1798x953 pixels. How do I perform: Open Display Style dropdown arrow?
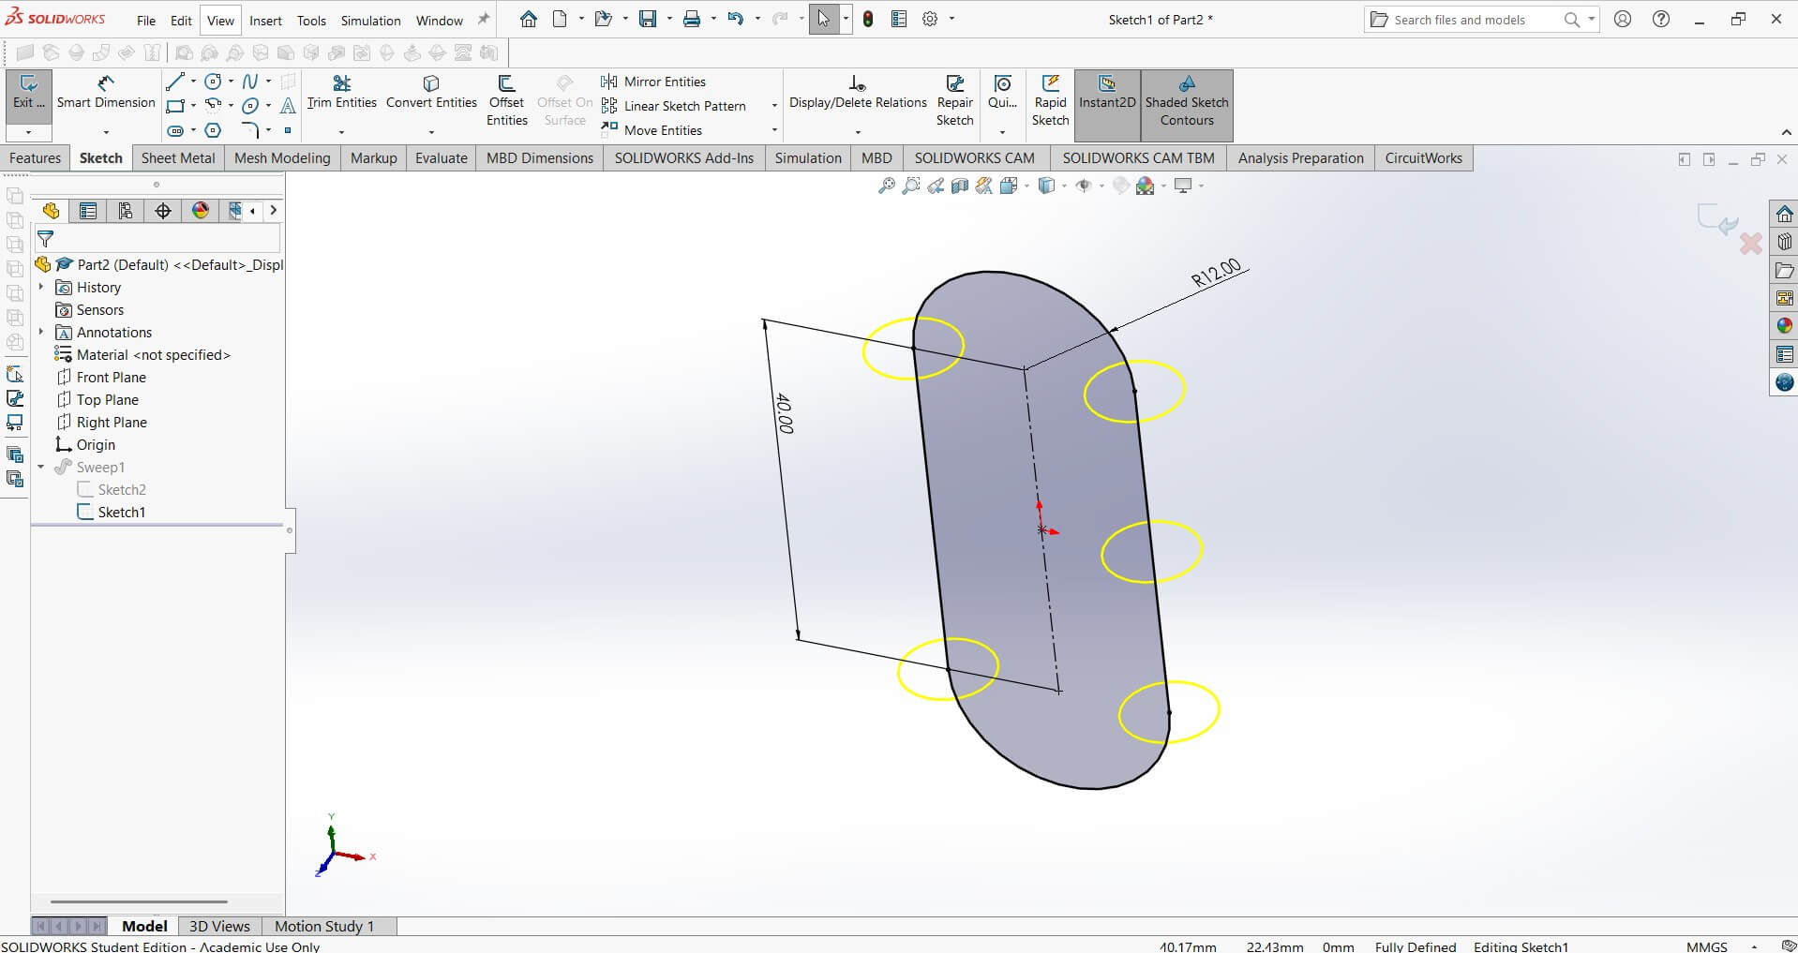point(1065,186)
